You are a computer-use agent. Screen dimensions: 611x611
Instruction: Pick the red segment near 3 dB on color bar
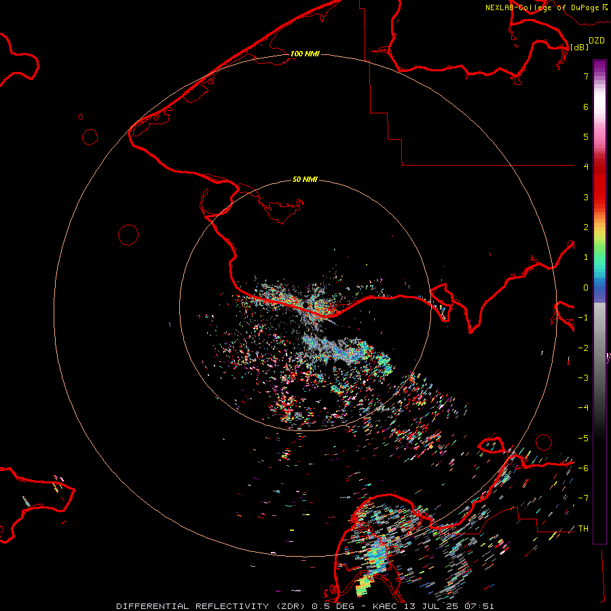click(599, 197)
